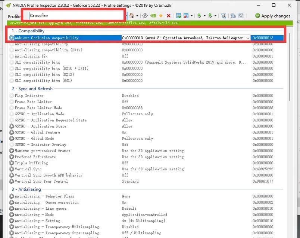Click the gear icon beside Maximum pre-rendered frames

click(12, 151)
